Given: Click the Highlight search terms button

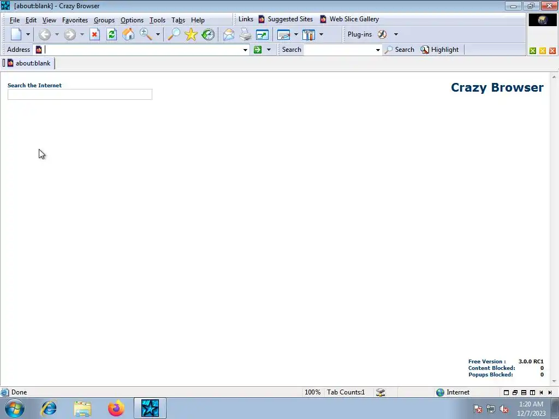Looking at the screenshot, I should coord(439,50).
